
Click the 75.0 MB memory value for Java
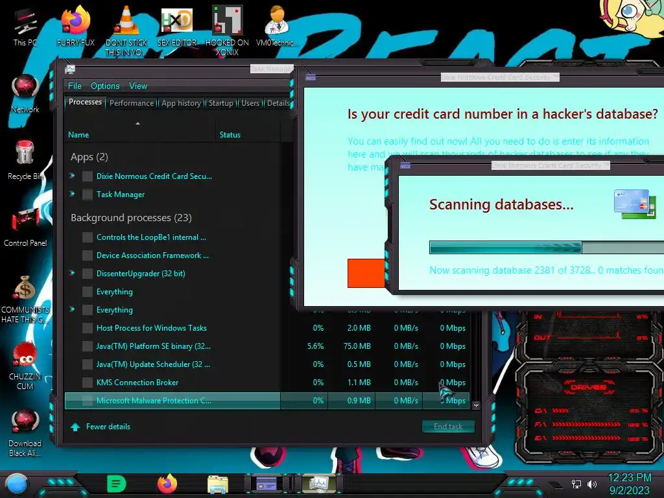[357, 346]
